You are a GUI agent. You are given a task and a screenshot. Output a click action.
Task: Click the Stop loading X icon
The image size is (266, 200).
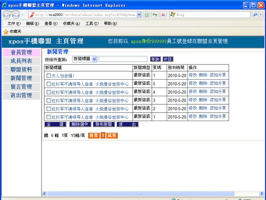[163, 14]
